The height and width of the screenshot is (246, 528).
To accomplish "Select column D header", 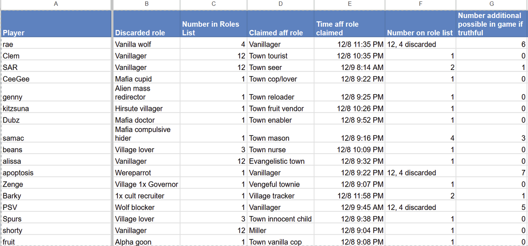I will click(280, 4).
